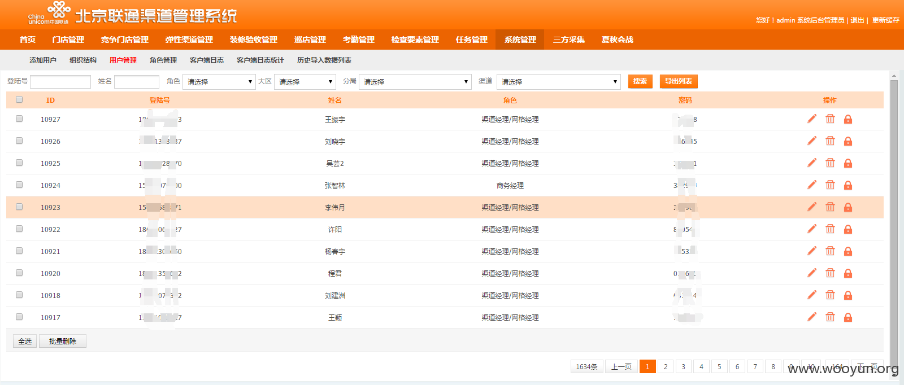Lock user 李伟月 with padlock icon
The height and width of the screenshot is (385, 904).
click(848, 207)
